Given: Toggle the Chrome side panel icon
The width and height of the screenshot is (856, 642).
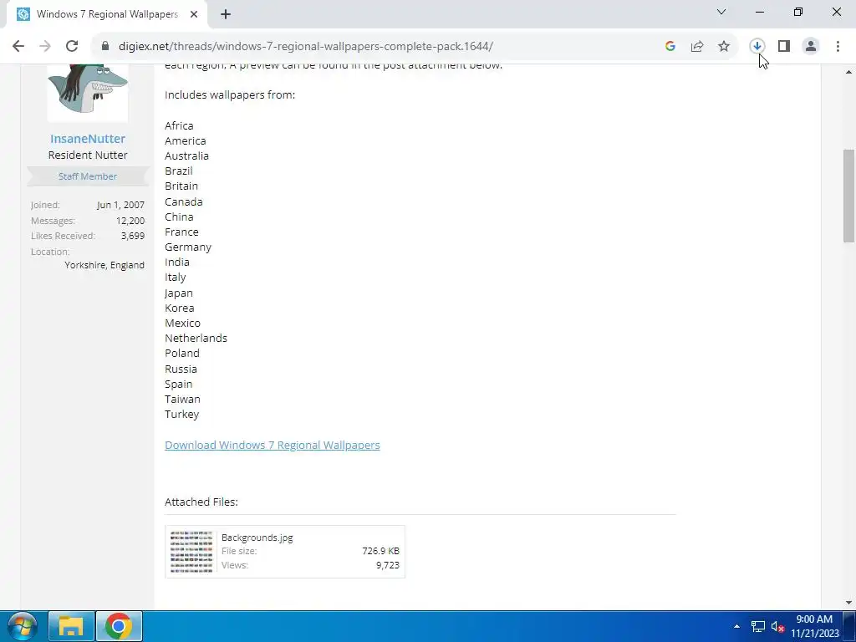Looking at the screenshot, I should click(x=784, y=46).
